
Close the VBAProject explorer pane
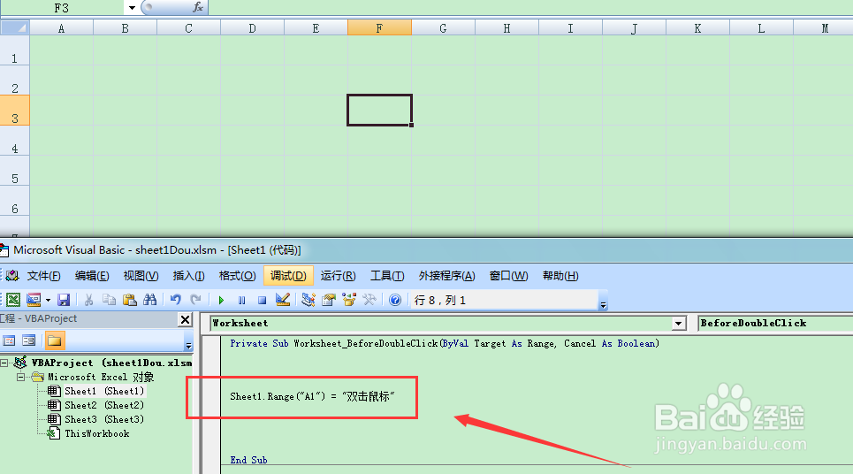186,319
